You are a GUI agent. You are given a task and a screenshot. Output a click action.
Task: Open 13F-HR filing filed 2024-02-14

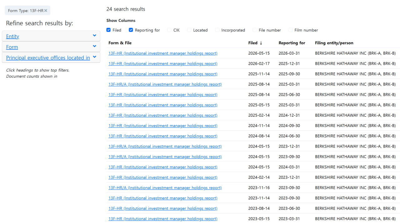pyautogui.click(x=163, y=177)
